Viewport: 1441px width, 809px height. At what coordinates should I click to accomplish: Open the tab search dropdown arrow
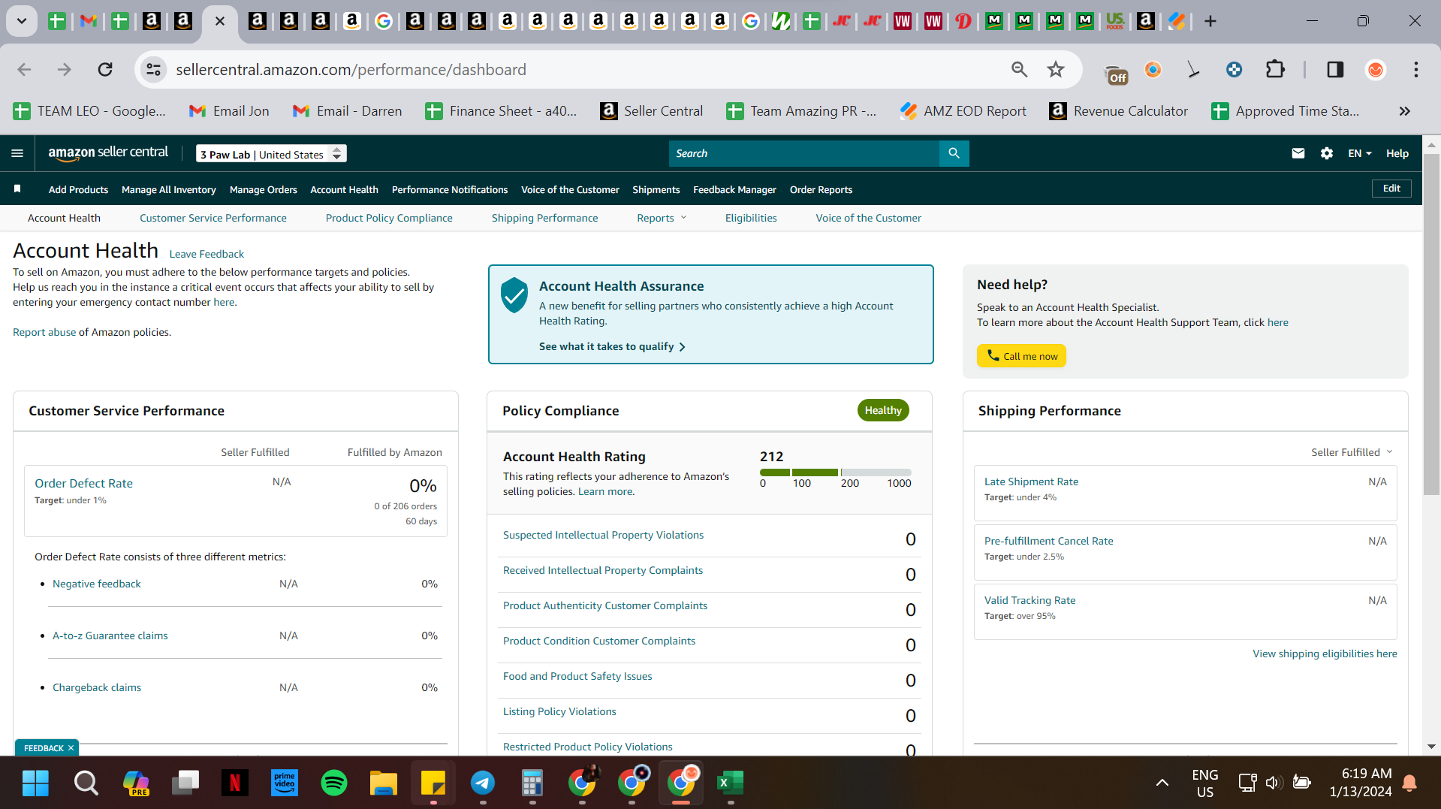click(x=22, y=21)
